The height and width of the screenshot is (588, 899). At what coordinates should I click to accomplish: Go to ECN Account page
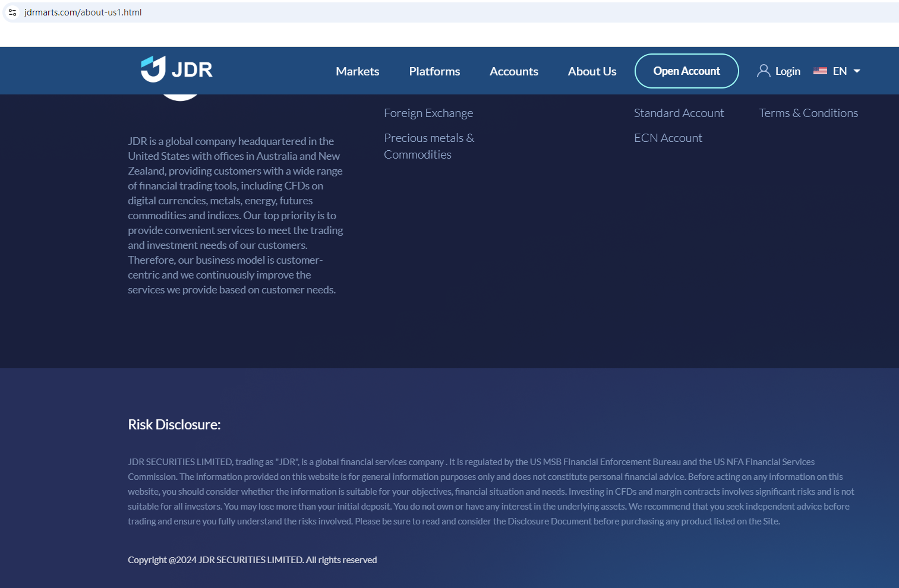point(668,138)
